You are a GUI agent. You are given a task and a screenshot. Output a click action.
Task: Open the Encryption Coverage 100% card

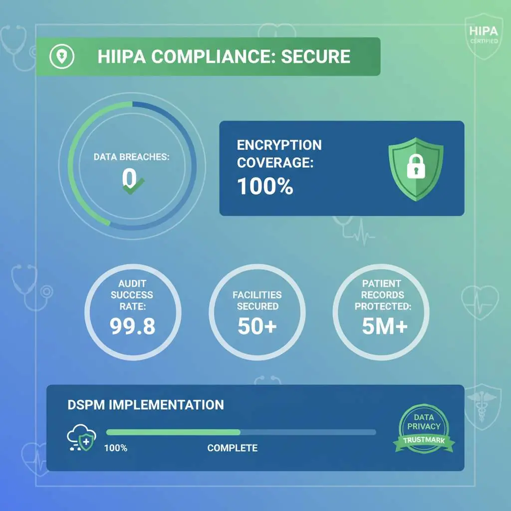(x=341, y=168)
